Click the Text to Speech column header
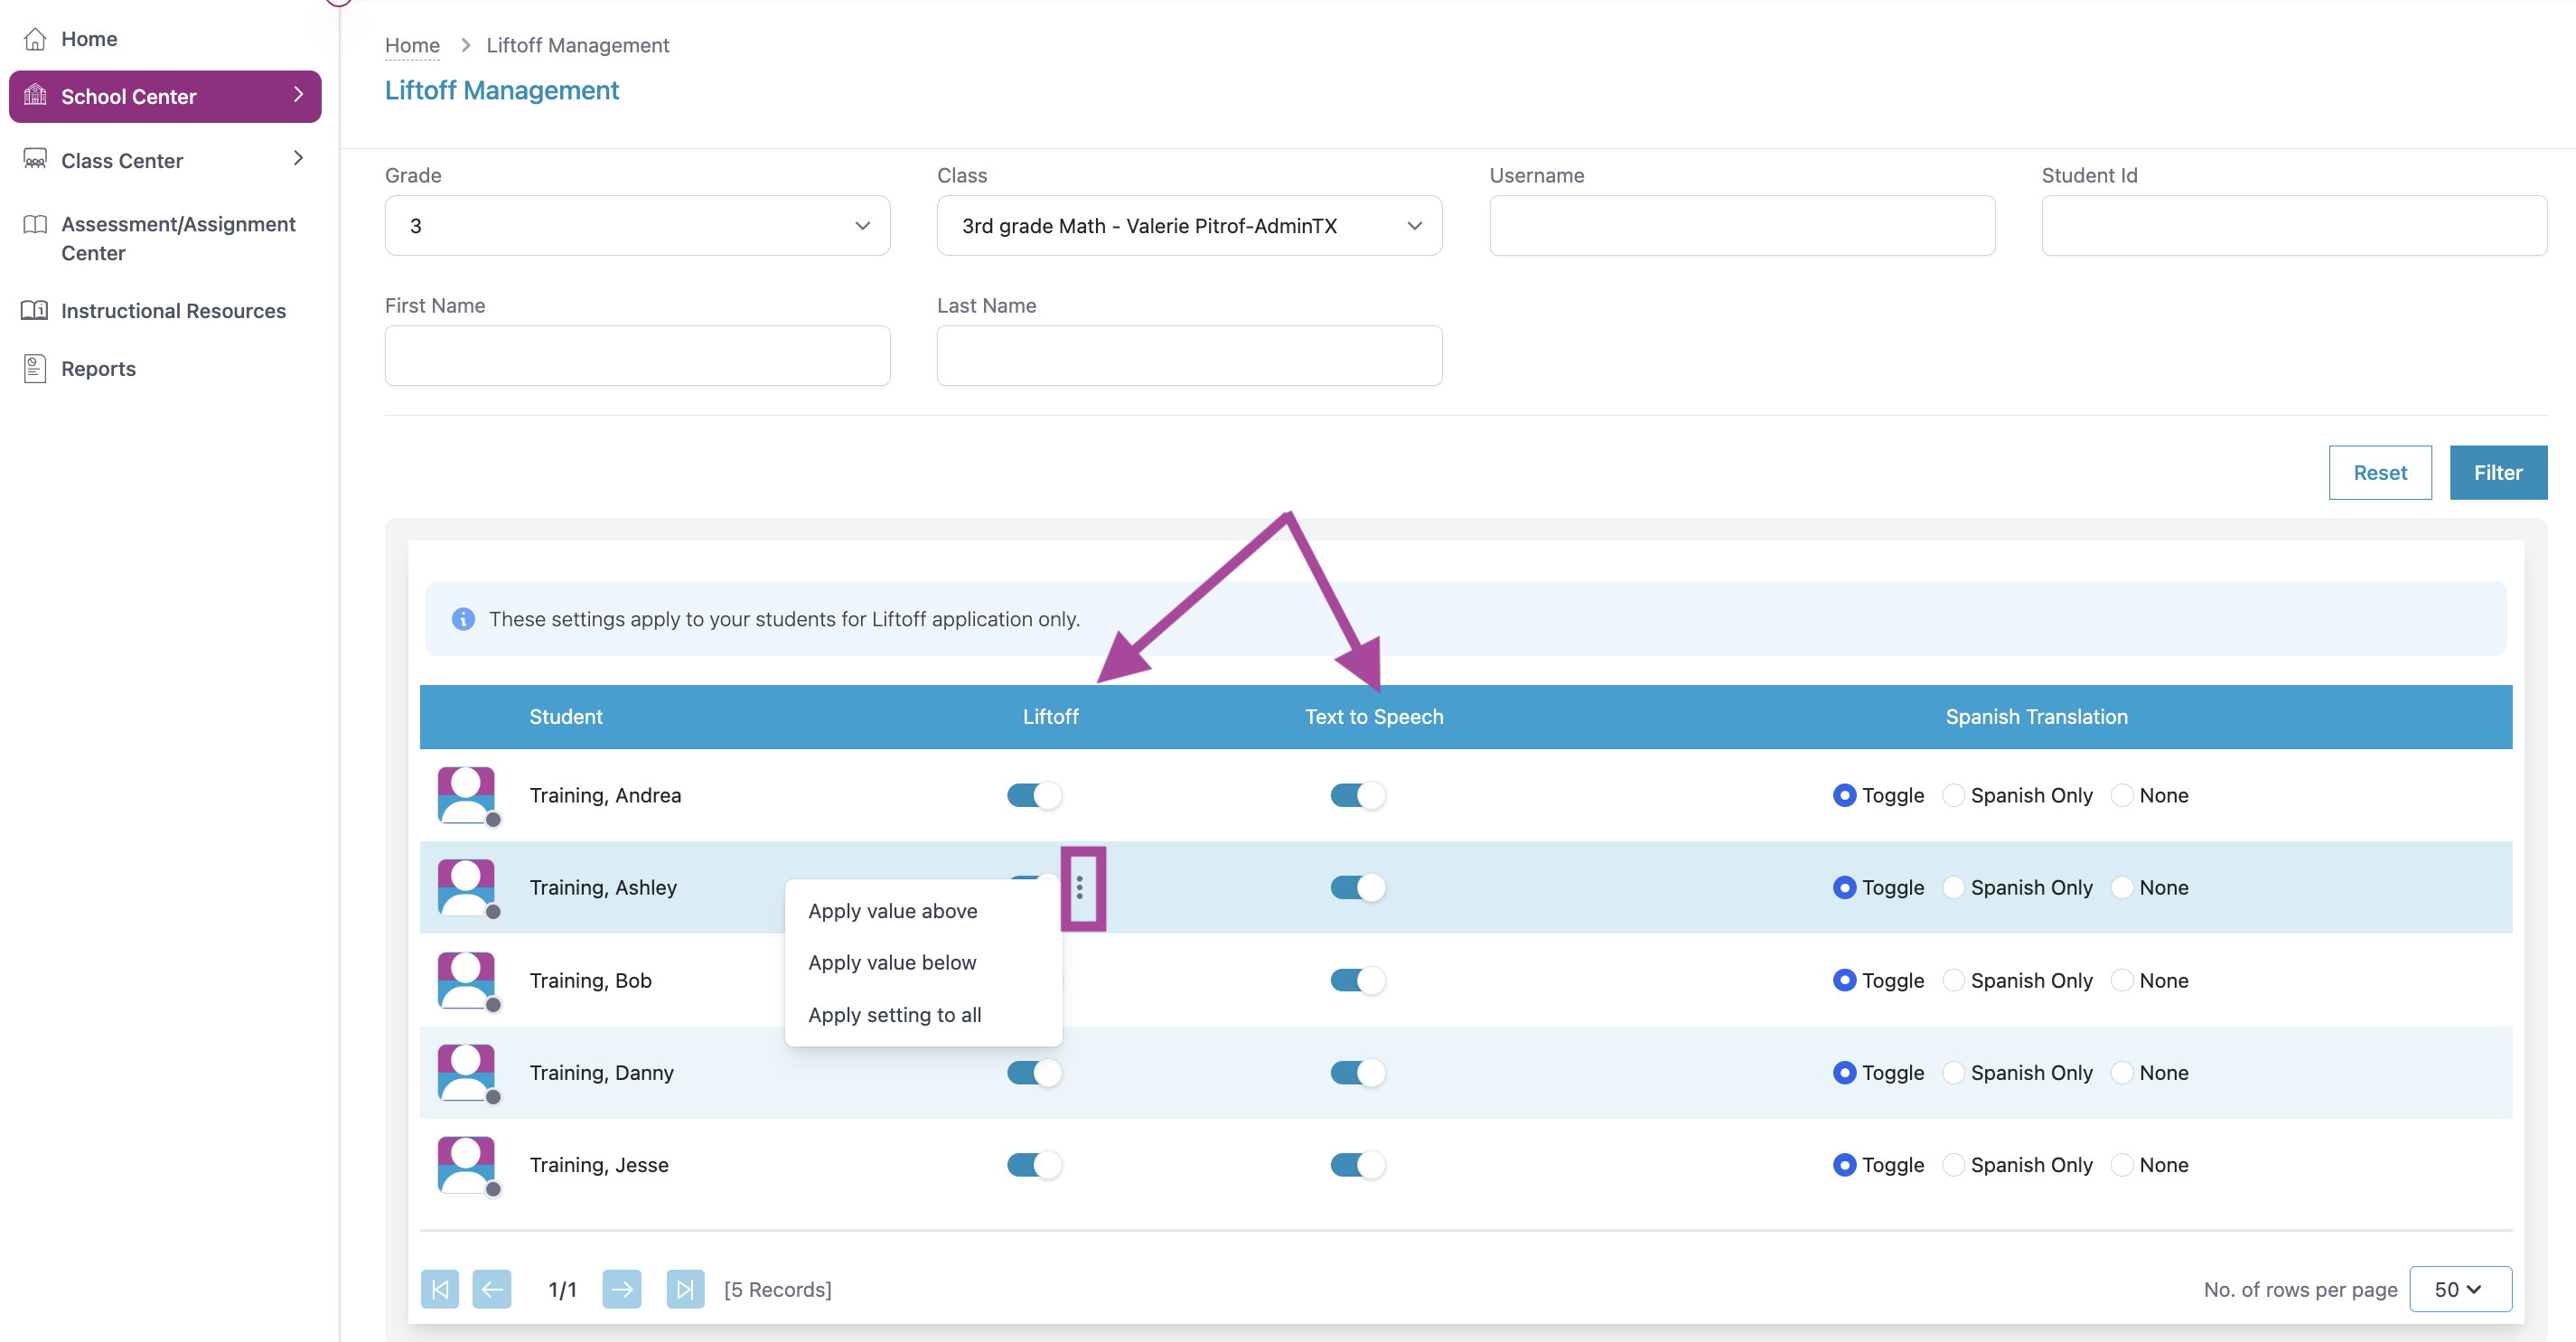This screenshot has height=1342, width=2576. [x=1374, y=716]
